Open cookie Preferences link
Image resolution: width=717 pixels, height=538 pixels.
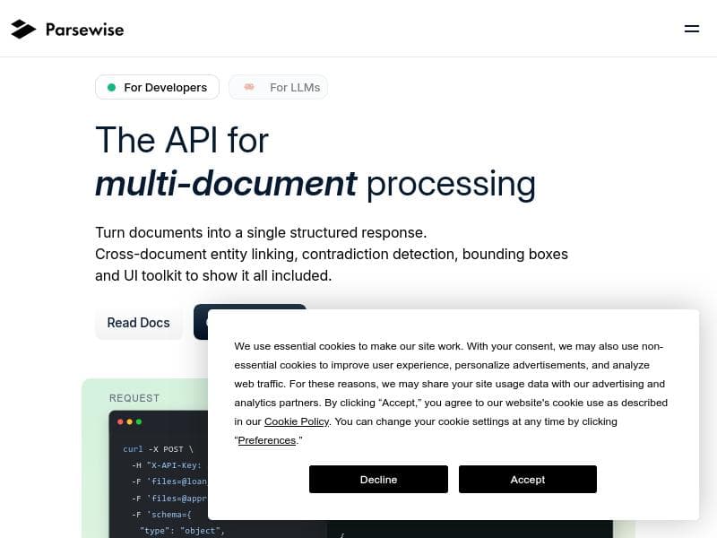pos(266,440)
